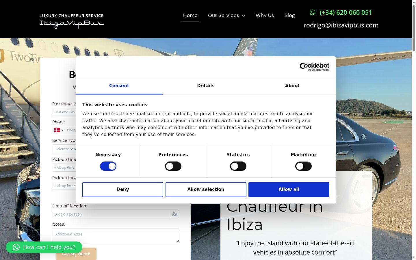Open the Why Us page
Viewport: 416px width, 260px height.
[x=265, y=15]
